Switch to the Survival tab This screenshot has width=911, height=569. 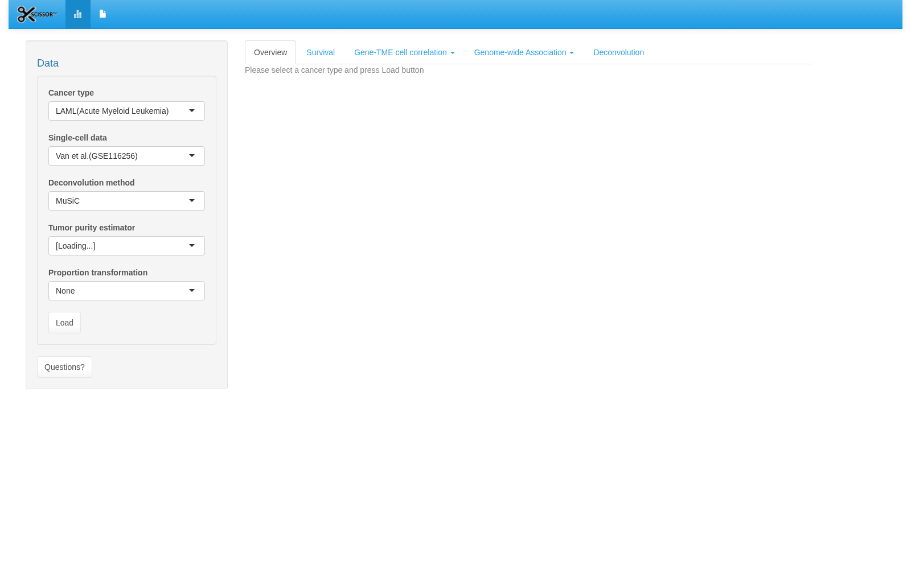(321, 52)
